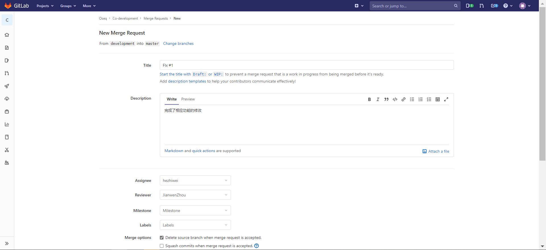Open the Analytics chart icon in sidebar
The height and width of the screenshot is (250, 546).
[7, 124]
